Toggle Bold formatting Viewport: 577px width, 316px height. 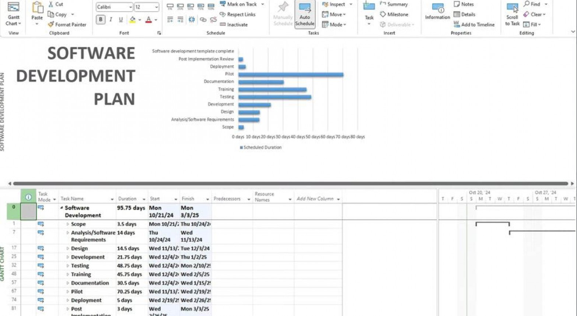tap(101, 20)
